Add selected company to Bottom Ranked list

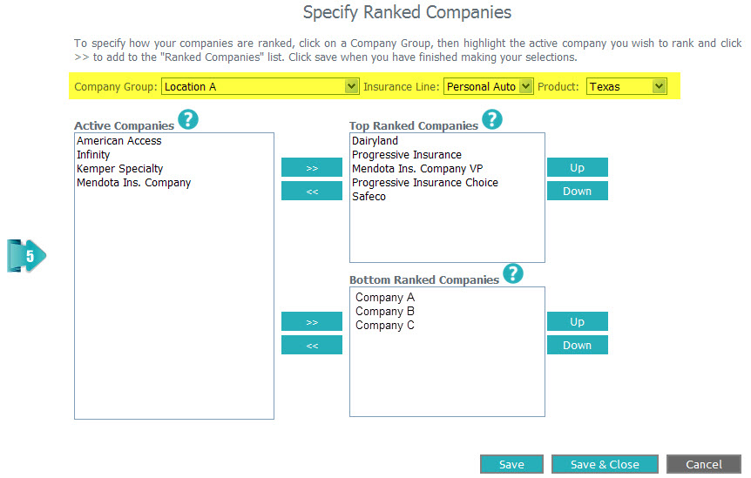tap(312, 321)
